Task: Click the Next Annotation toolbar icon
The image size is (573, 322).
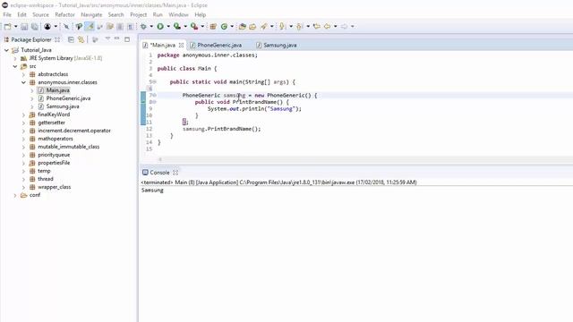Action: (x=282, y=26)
